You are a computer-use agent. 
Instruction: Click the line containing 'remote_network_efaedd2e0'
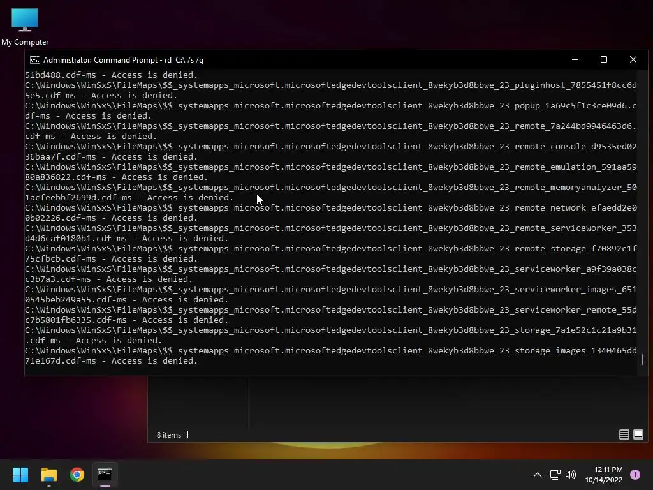pos(331,207)
